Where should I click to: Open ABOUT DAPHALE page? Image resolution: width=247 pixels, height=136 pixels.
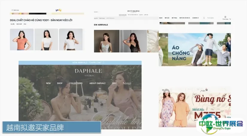point(98,83)
